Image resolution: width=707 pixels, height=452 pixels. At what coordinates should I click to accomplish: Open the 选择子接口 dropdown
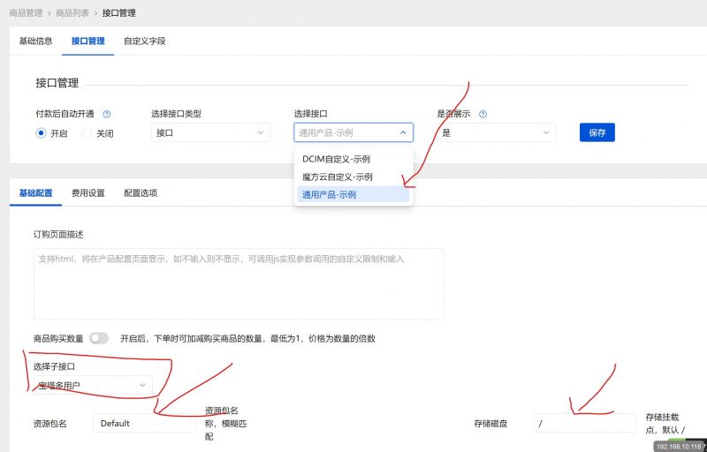93,386
